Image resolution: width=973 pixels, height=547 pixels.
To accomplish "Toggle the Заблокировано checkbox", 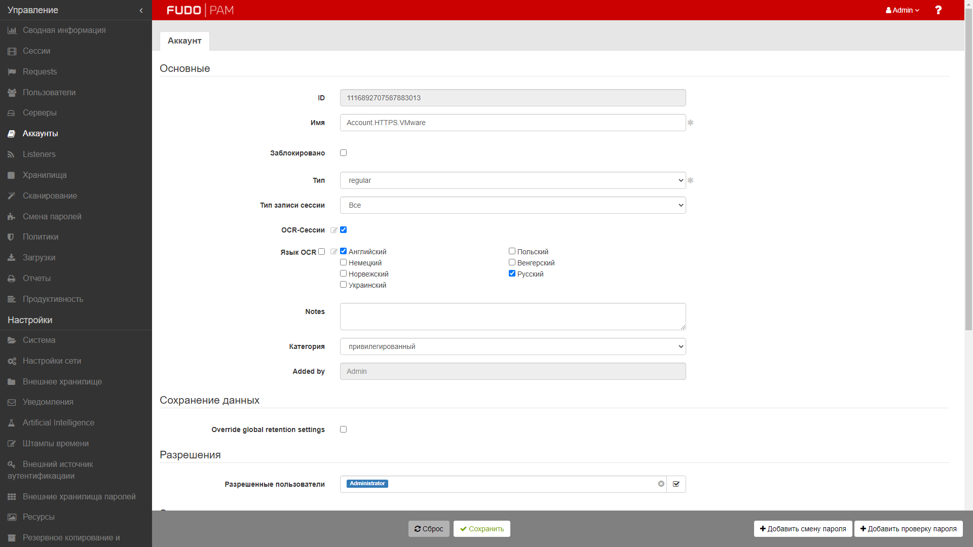I will click(x=343, y=153).
